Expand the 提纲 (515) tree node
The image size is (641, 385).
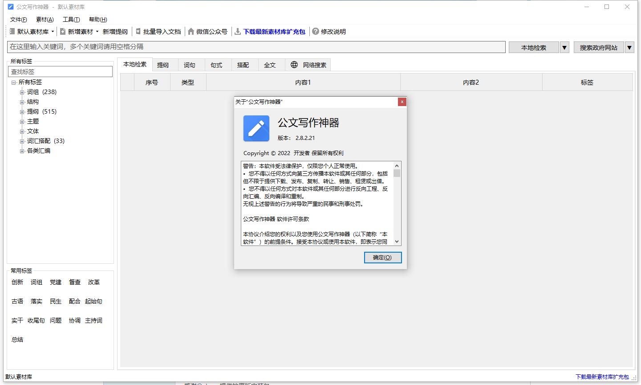(x=22, y=112)
